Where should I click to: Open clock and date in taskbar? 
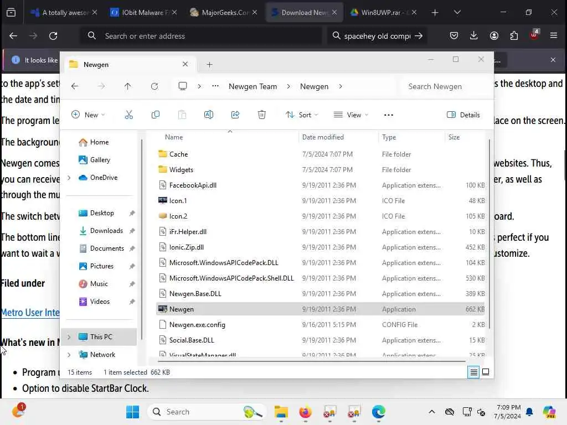click(508, 412)
